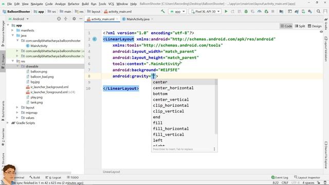Click the Sync Project with Gradle icon

[x=297, y=11]
